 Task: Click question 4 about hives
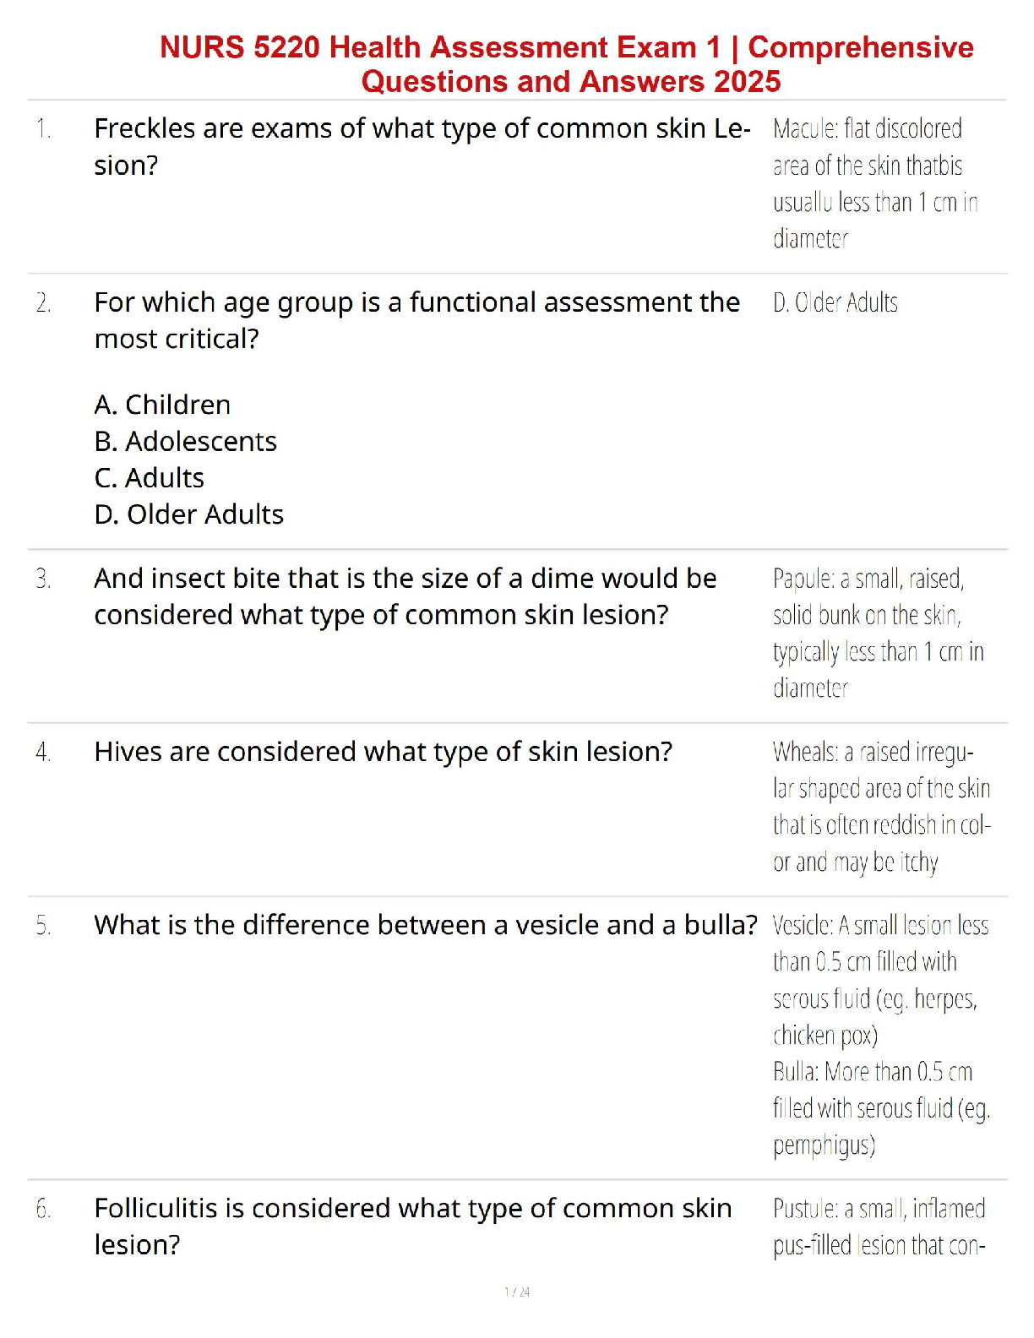click(383, 751)
